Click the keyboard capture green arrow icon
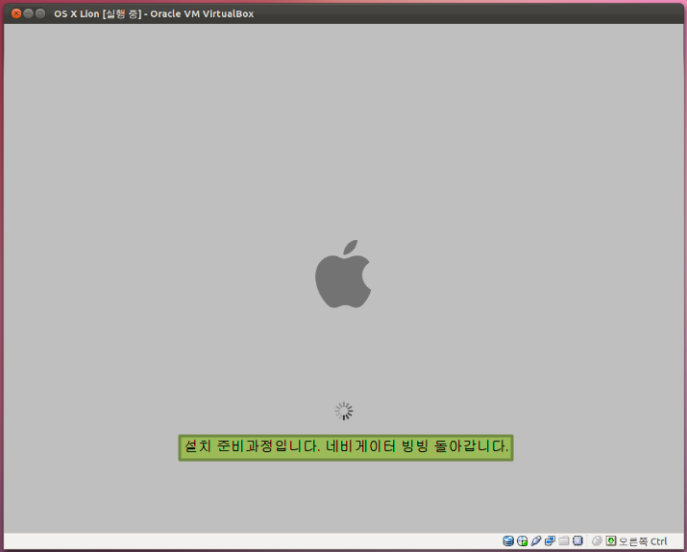Screen dimensions: 687x552 611,541
